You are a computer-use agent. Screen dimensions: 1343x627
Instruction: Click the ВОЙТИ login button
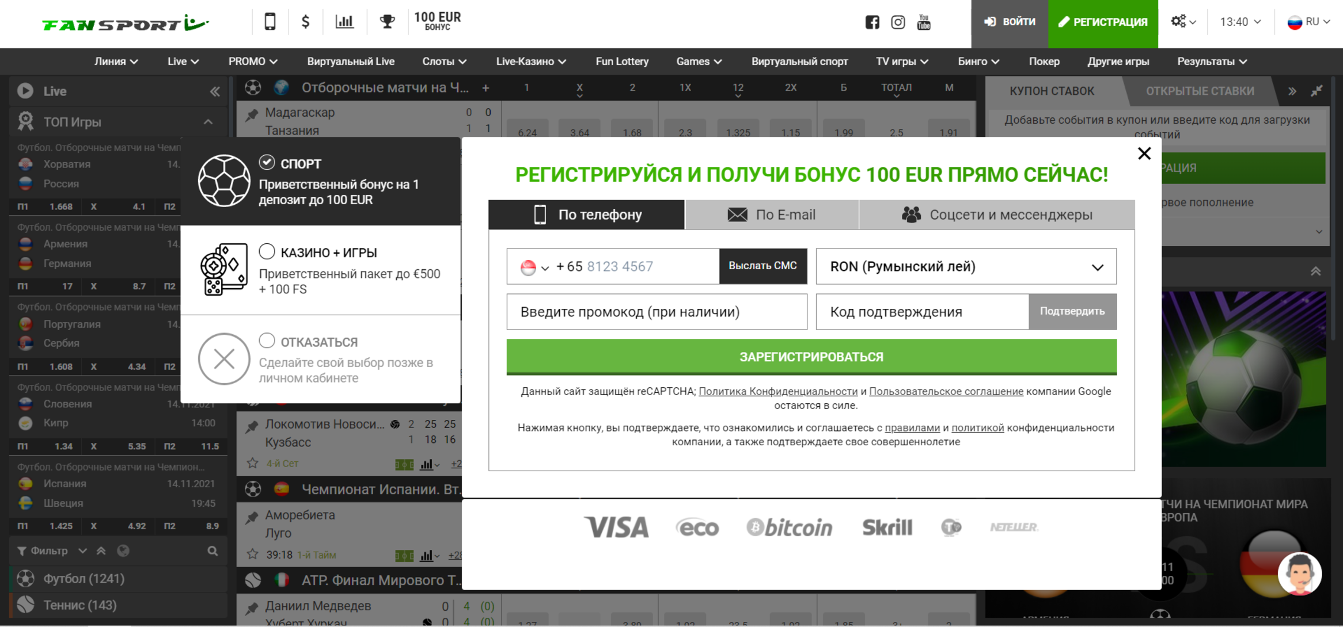coord(1010,22)
